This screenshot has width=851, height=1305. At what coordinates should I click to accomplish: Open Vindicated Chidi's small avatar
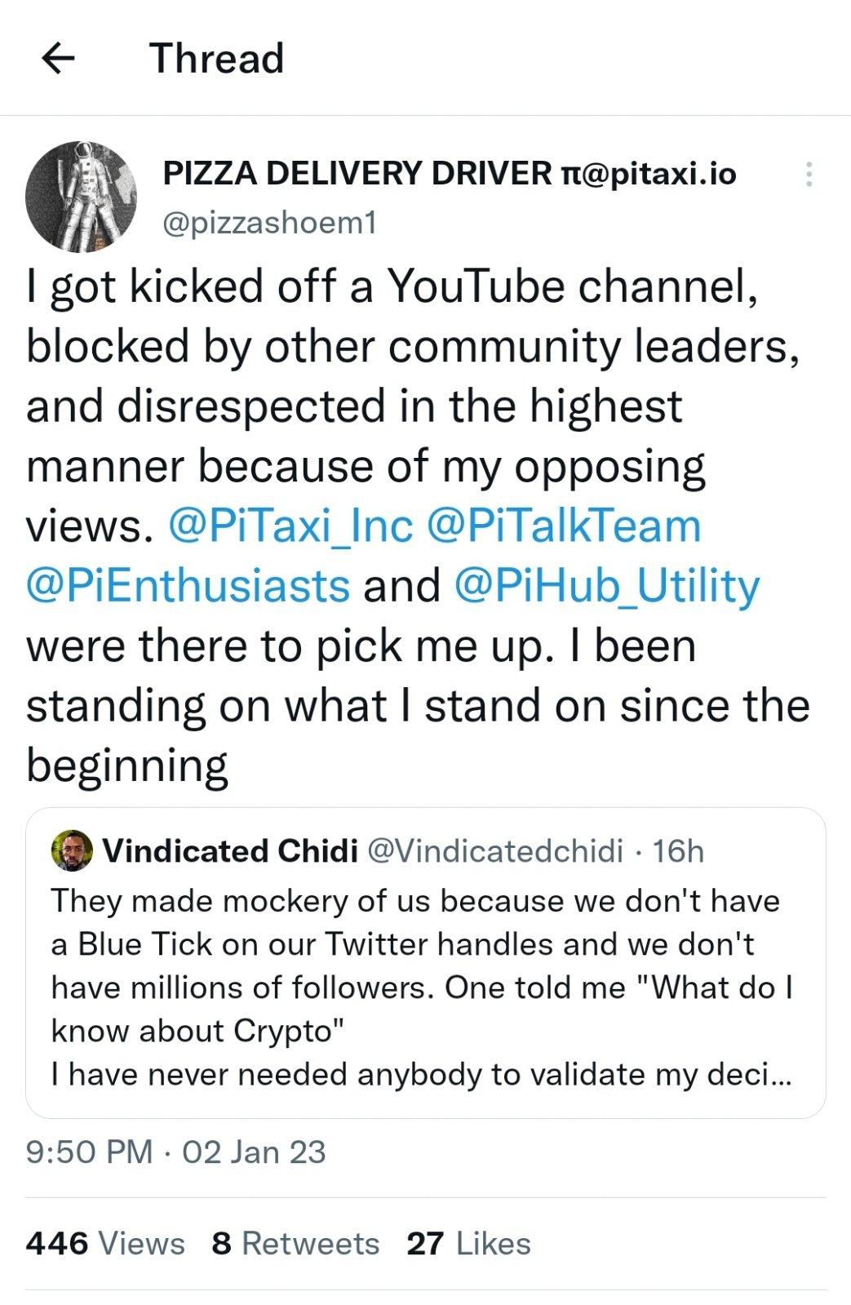point(71,850)
